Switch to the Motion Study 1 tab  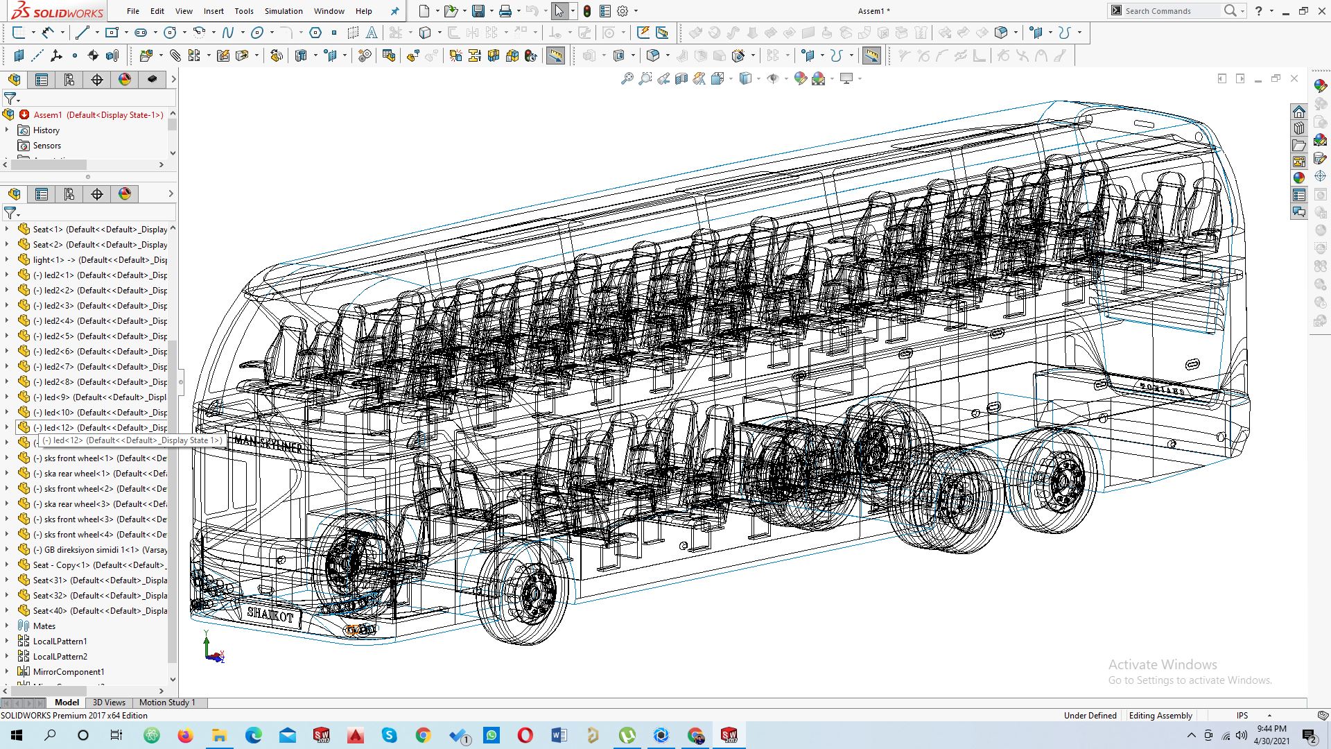point(167,703)
